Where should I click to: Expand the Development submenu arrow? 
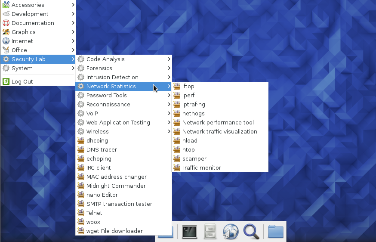click(x=73, y=14)
